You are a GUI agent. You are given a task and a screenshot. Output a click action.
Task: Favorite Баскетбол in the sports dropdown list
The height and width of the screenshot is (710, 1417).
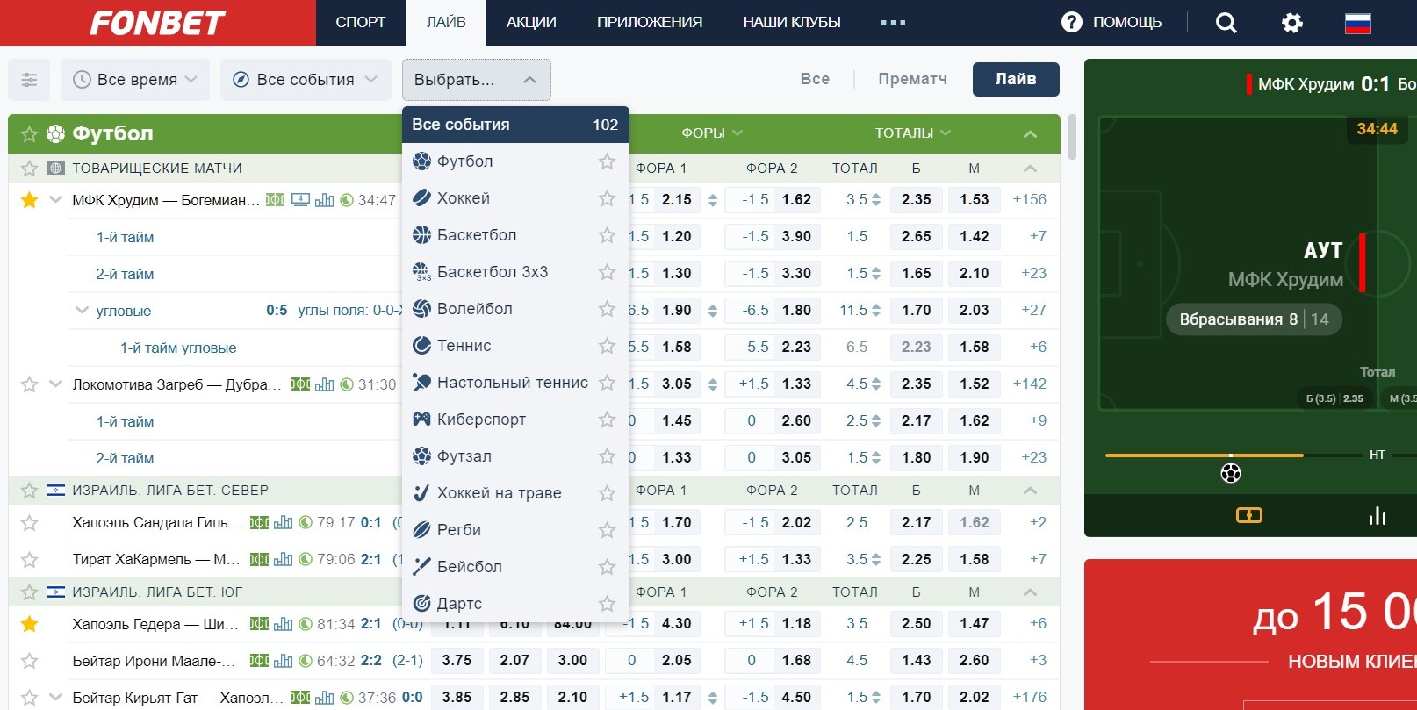click(607, 235)
